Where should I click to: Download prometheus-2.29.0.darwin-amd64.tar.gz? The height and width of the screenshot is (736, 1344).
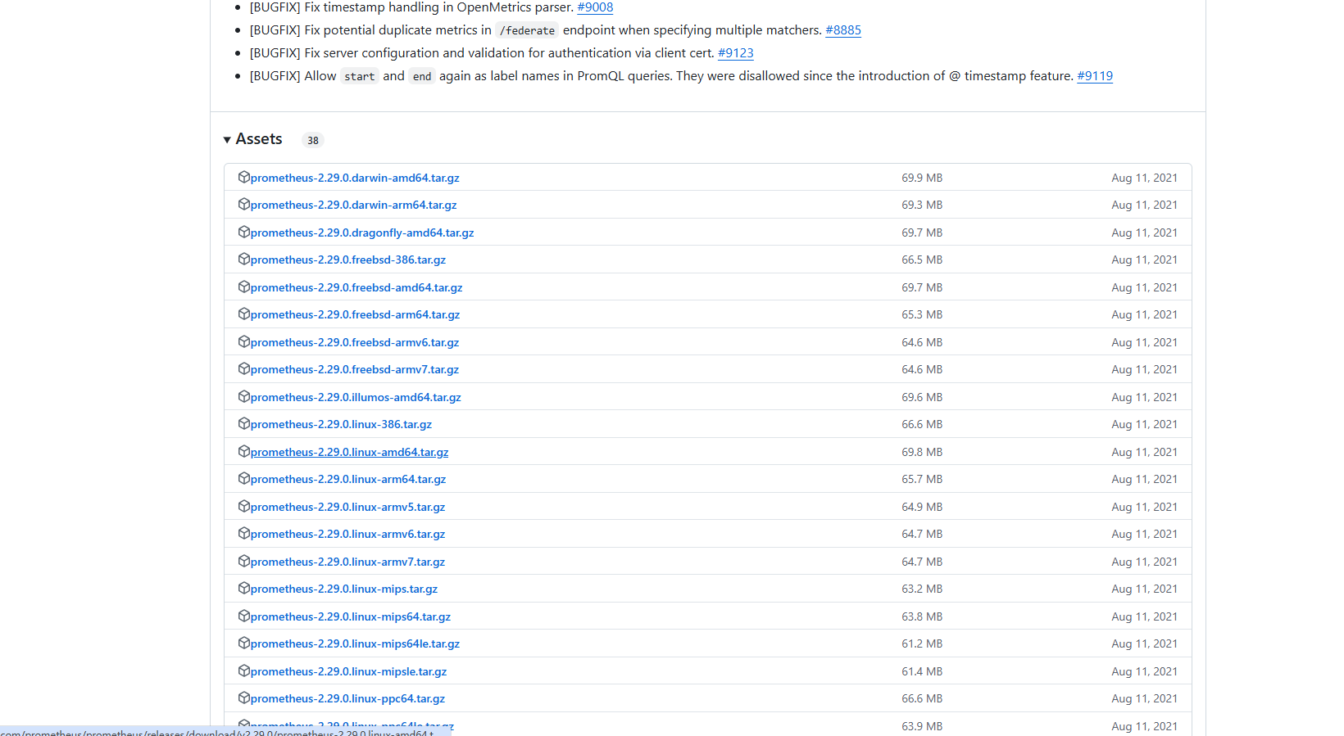pyautogui.click(x=355, y=178)
